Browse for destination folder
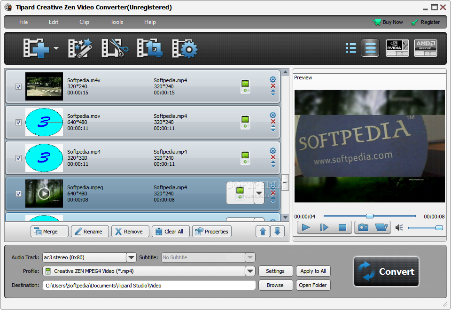 (275, 285)
